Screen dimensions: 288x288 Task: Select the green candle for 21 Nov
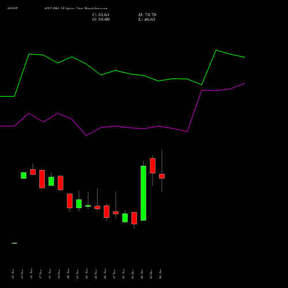click(79, 204)
